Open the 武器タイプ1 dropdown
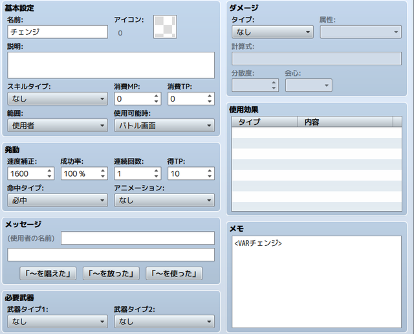The width and height of the screenshot is (414, 334). (x=58, y=322)
